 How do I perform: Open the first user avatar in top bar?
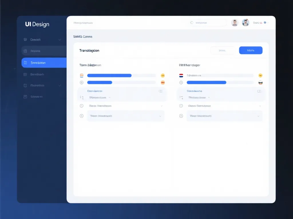pos(235,23)
